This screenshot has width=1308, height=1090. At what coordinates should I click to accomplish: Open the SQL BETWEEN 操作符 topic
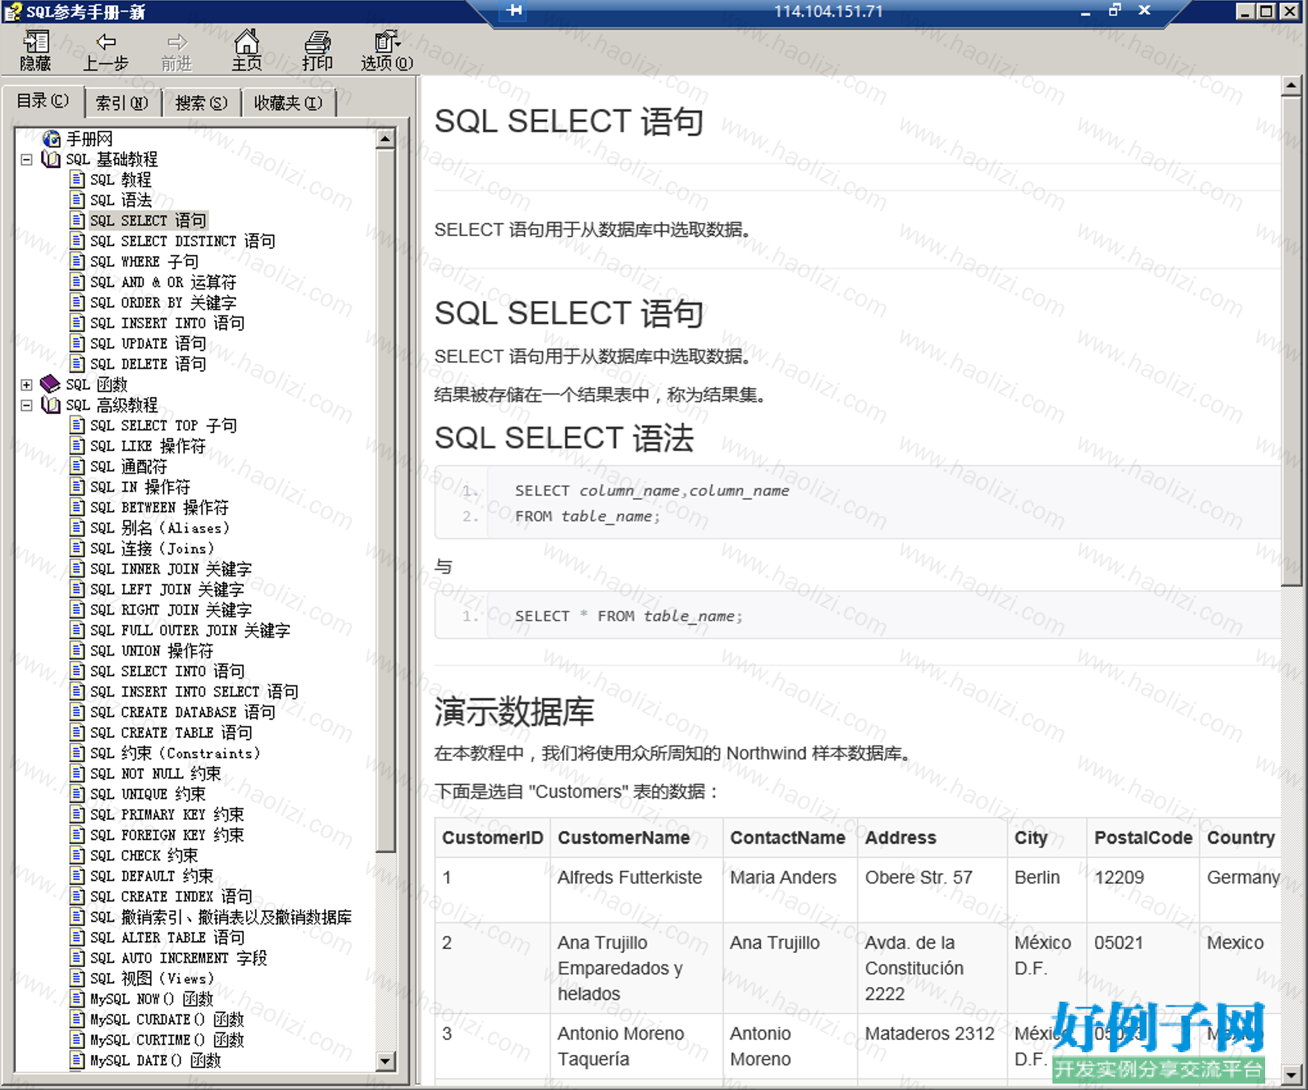[159, 508]
